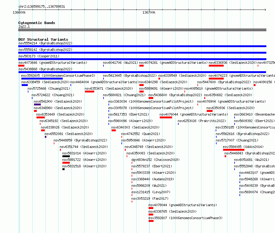Select the nsv5558142 (ByrskaBishop2022) variant label
Screen dimensions: 275x233
pyautogui.click(x=45, y=50)
